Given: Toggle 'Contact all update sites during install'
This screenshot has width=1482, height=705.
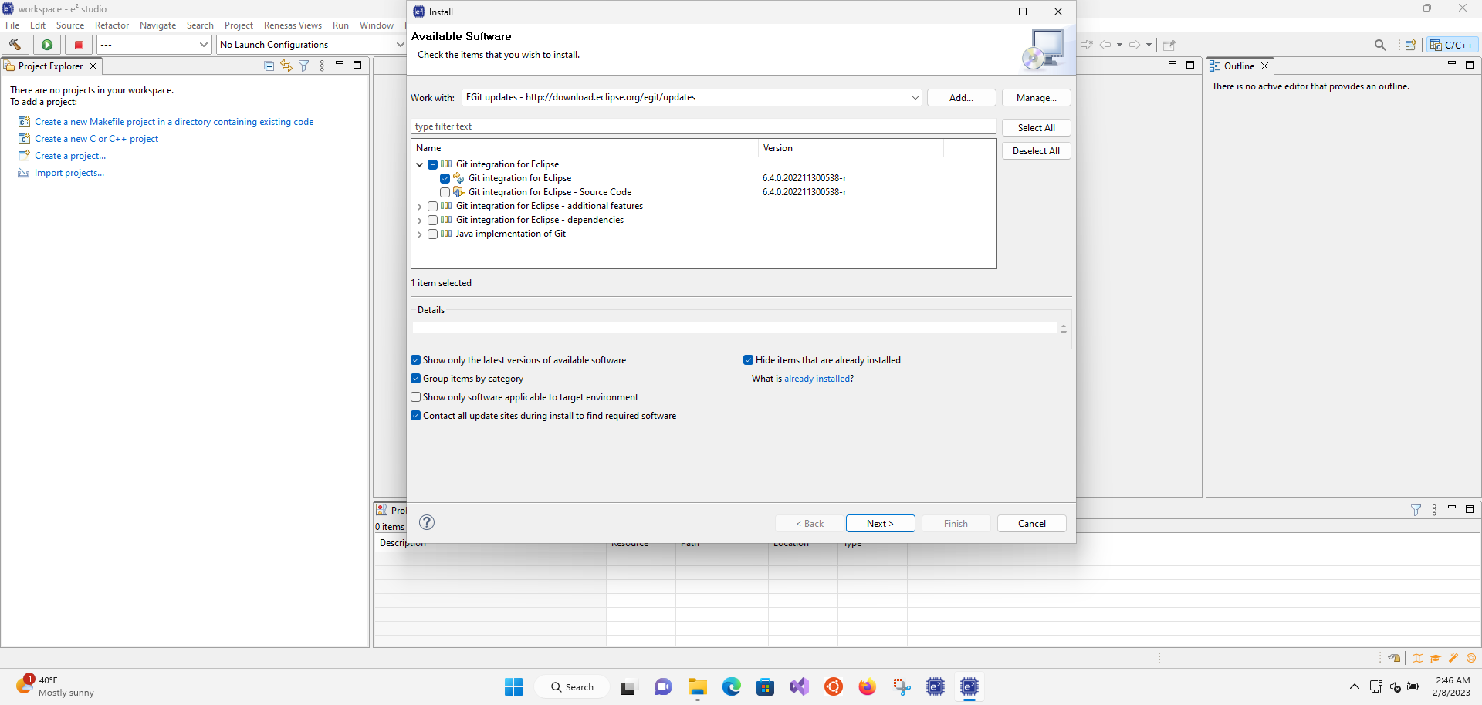Looking at the screenshot, I should point(416,416).
